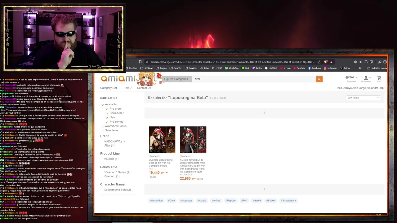Open the 'Overlord Lupusregina Beta so-bin Ver.' title link
The height and width of the screenshot is (223, 397).
click(161, 163)
